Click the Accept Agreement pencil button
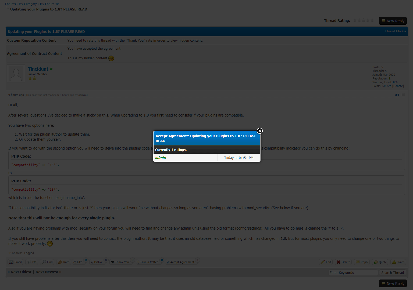 point(180,262)
